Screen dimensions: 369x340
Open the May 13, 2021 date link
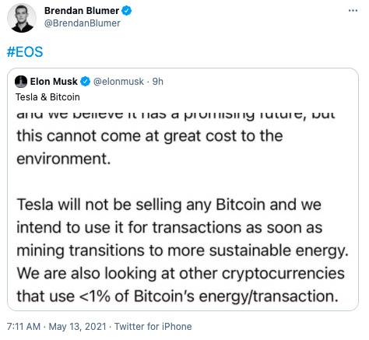(x=78, y=326)
